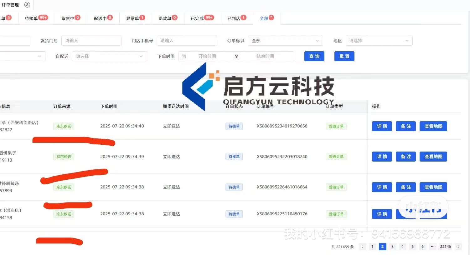The width and height of the screenshot is (470, 255).
Task: Click 备注 for order XS806095226461016064
Action: click(406, 187)
